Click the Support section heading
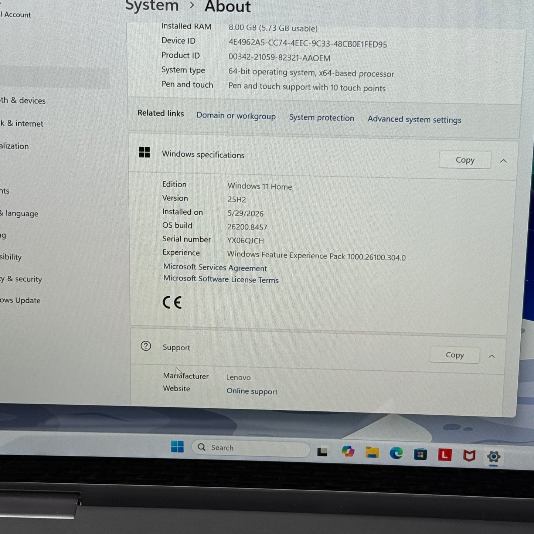 pos(176,347)
